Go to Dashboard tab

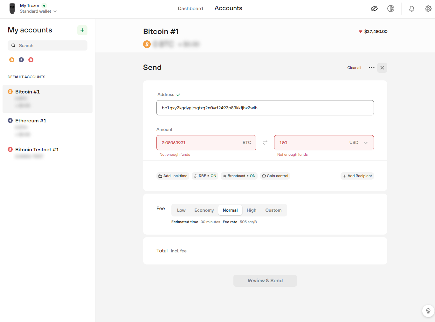[190, 9]
